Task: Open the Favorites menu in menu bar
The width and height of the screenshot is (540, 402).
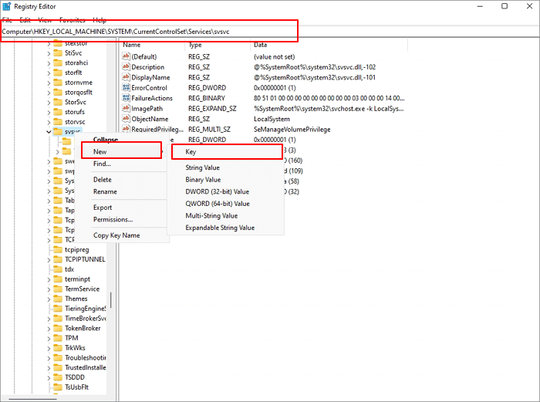Action: [x=71, y=19]
